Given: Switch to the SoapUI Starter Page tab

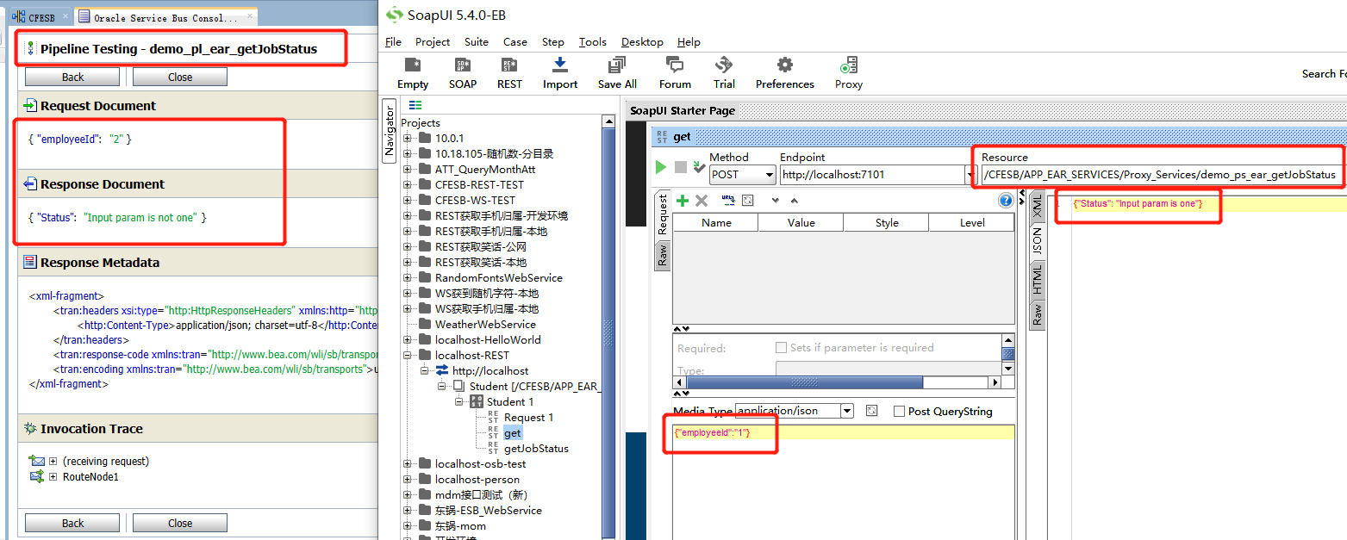Looking at the screenshot, I should coord(682,110).
